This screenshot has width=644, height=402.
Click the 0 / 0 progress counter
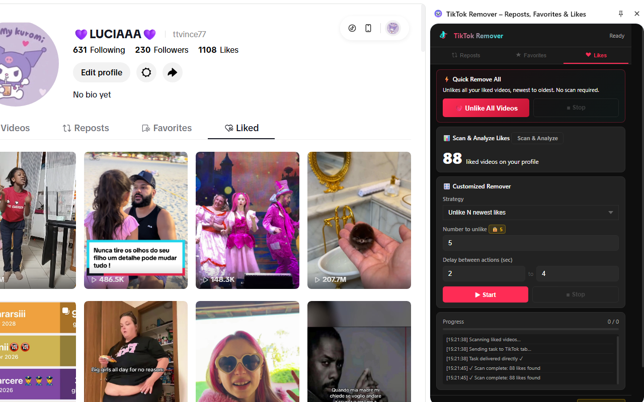tap(613, 322)
